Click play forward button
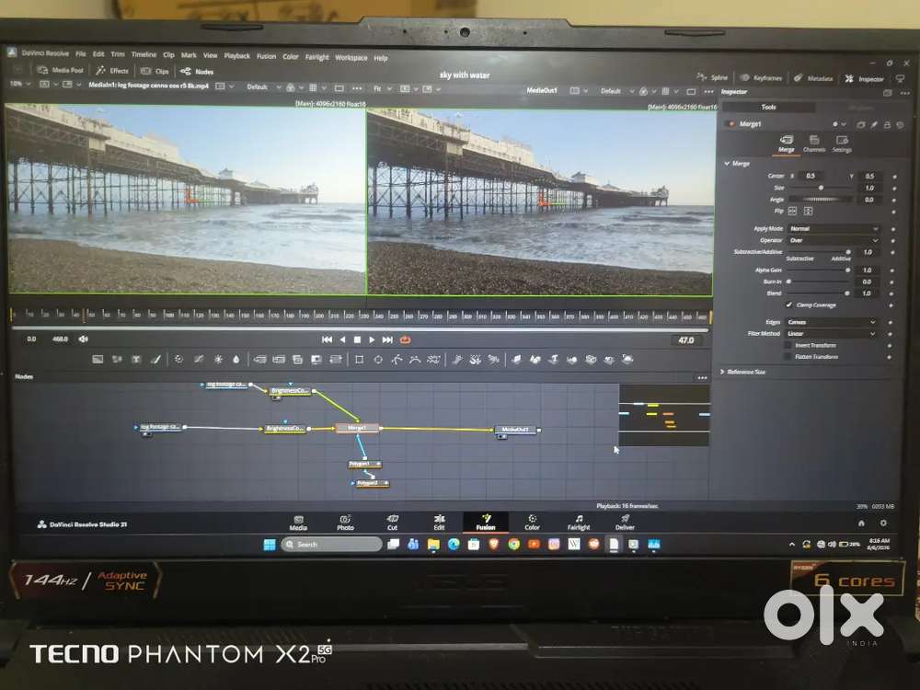The width and height of the screenshot is (920, 690). (x=372, y=339)
